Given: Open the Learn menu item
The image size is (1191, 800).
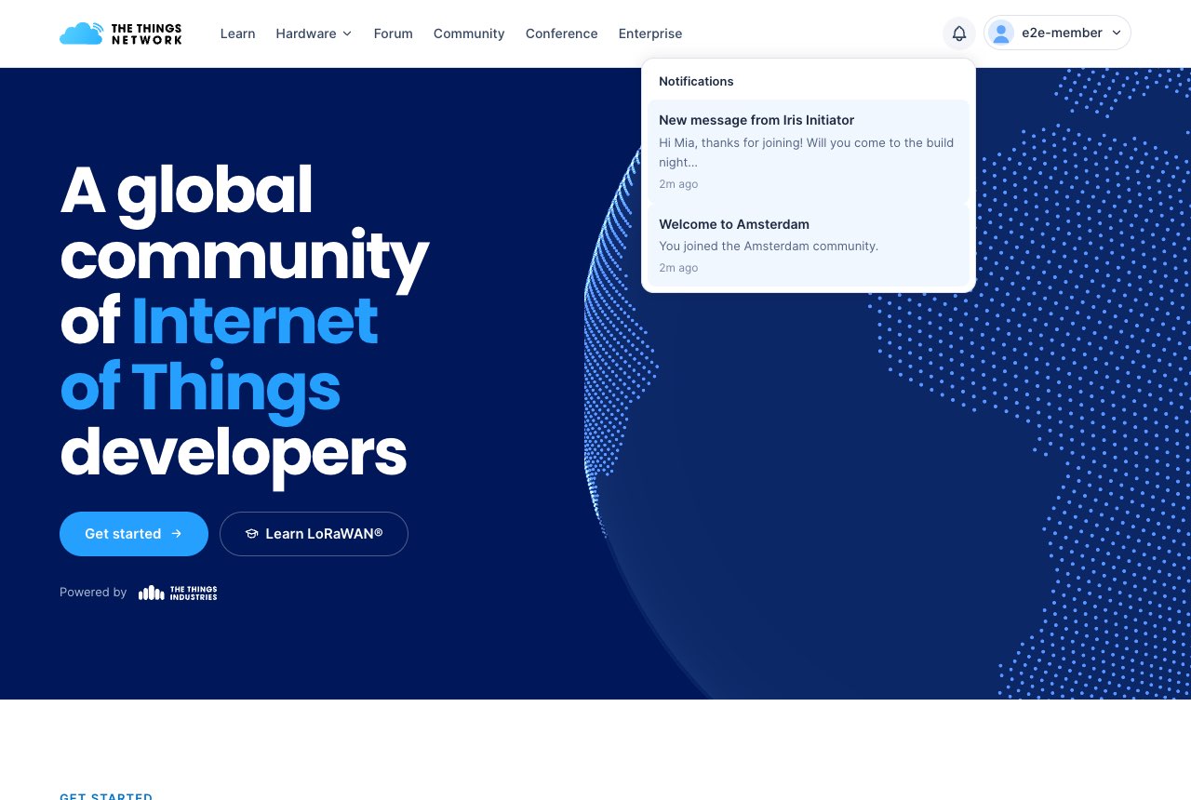Looking at the screenshot, I should 237,33.
